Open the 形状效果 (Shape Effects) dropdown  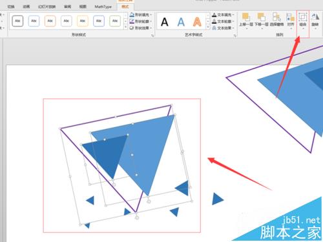point(141,28)
